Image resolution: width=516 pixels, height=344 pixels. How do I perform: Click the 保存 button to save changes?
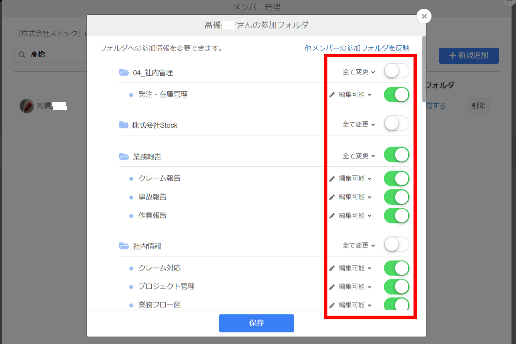click(x=256, y=323)
